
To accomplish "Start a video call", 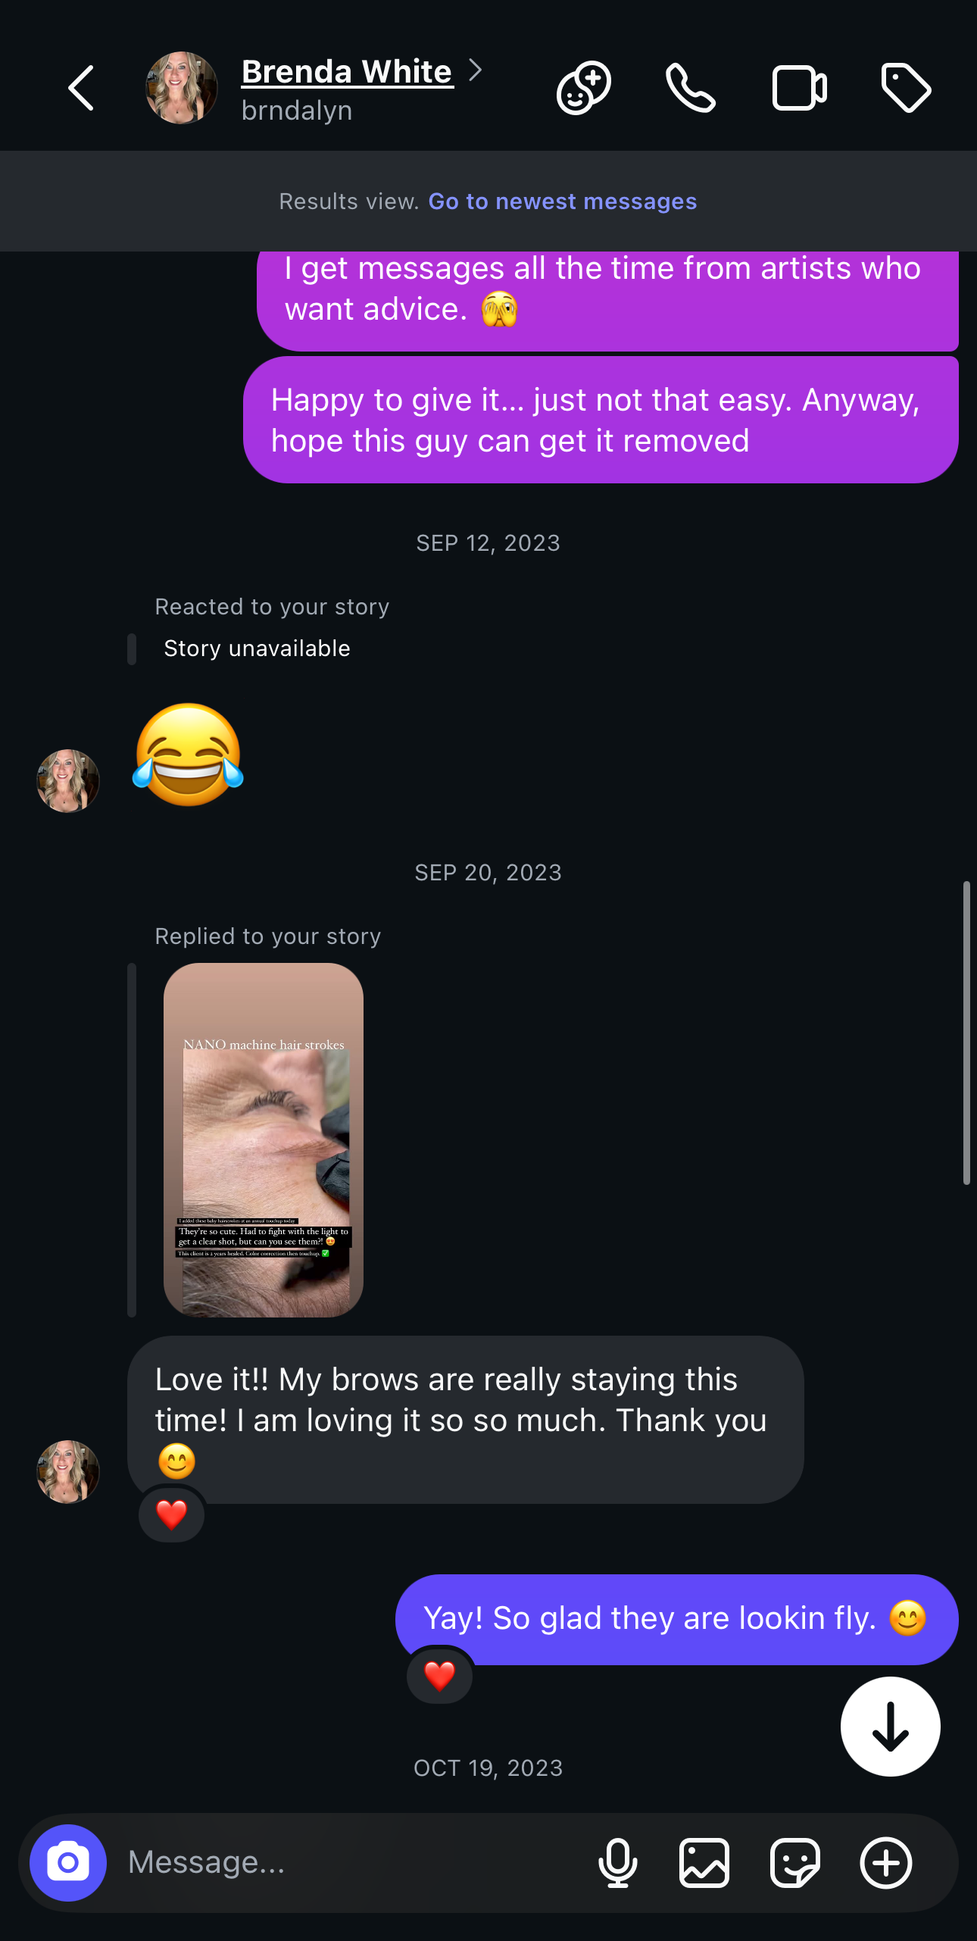I will coord(799,88).
